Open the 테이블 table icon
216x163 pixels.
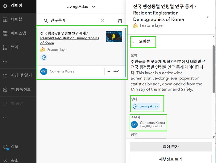(x=5, y=20)
